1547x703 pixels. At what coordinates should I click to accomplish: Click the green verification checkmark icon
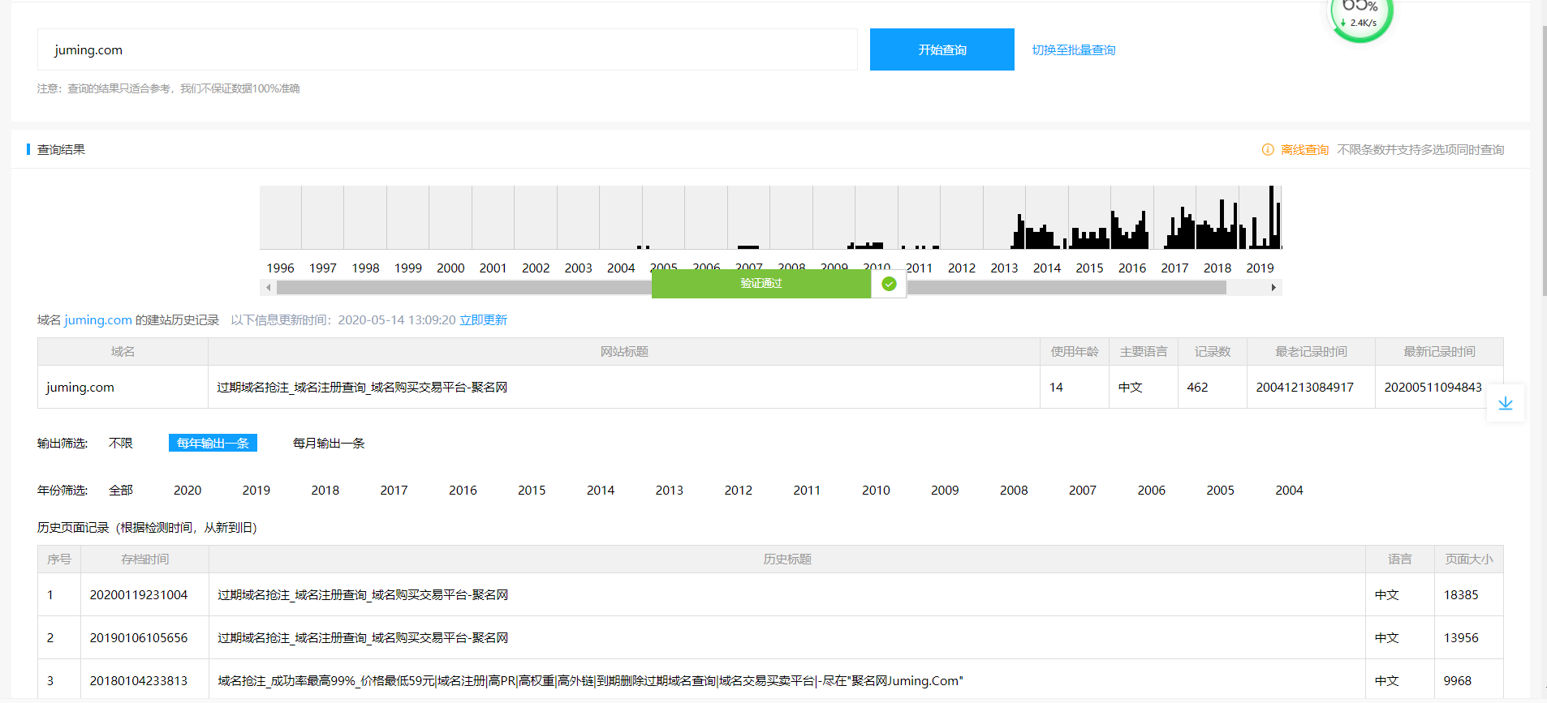tap(889, 284)
